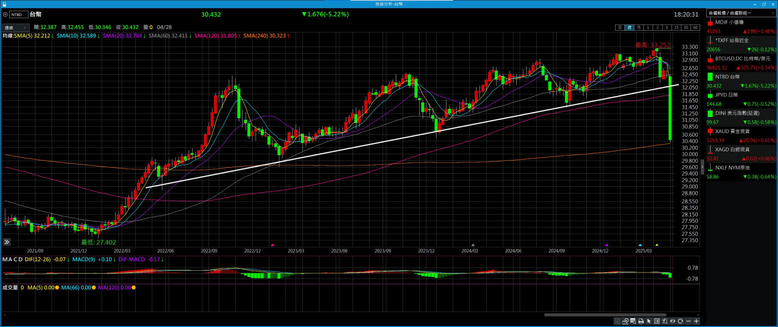
Task: Select NTBD 台幣 row in the watchlist
Action: (742, 81)
